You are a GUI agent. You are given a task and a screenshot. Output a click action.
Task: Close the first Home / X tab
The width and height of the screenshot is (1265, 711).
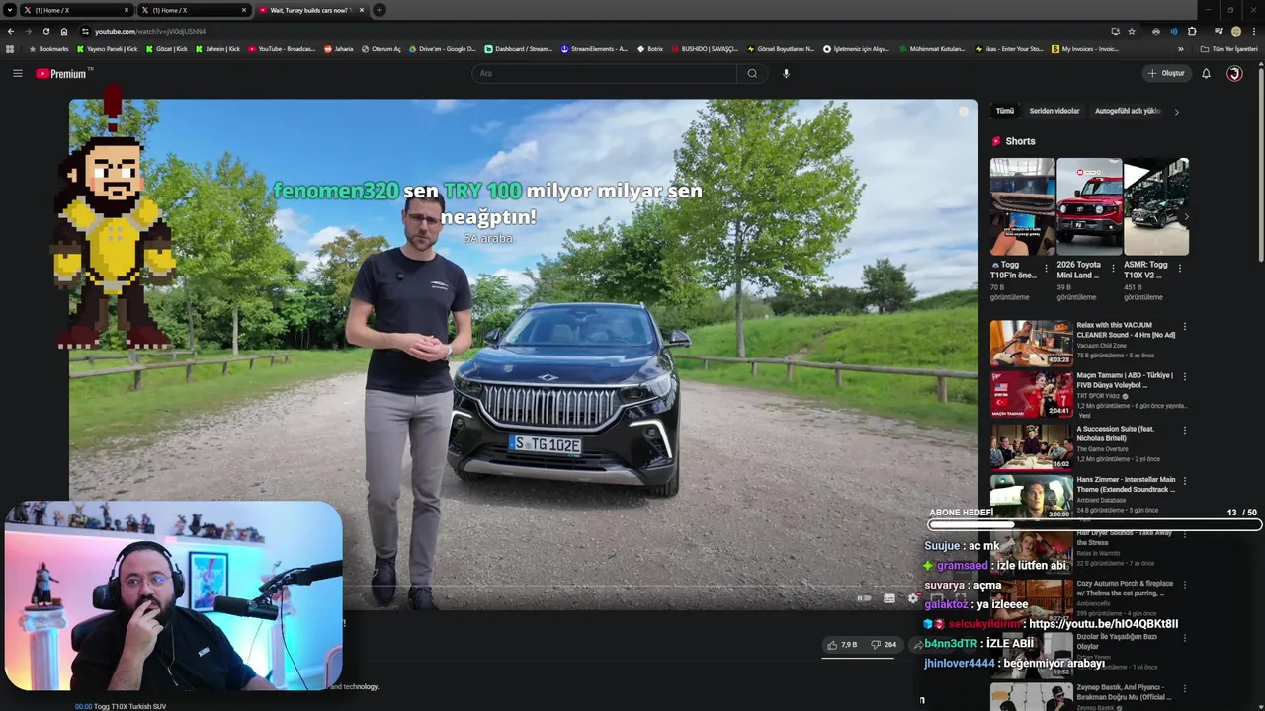tap(126, 10)
